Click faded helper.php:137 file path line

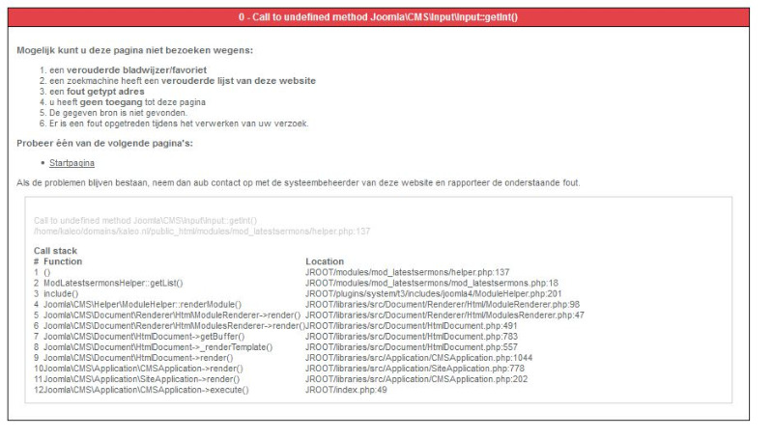pyautogui.click(x=202, y=232)
